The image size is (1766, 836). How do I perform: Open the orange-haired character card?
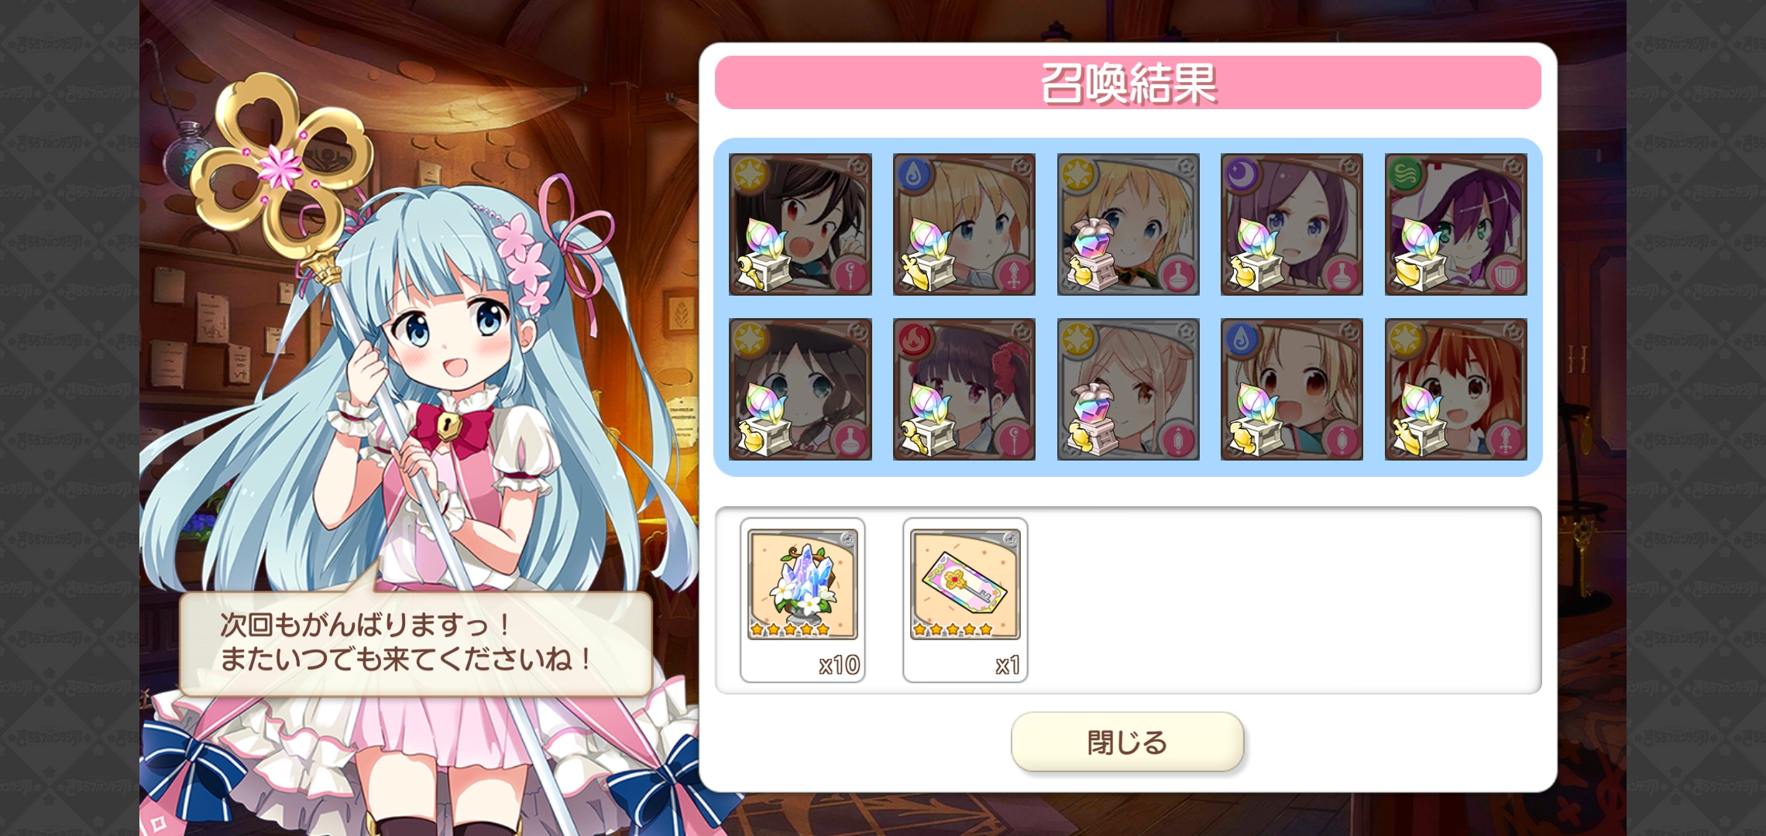click(1456, 389)
